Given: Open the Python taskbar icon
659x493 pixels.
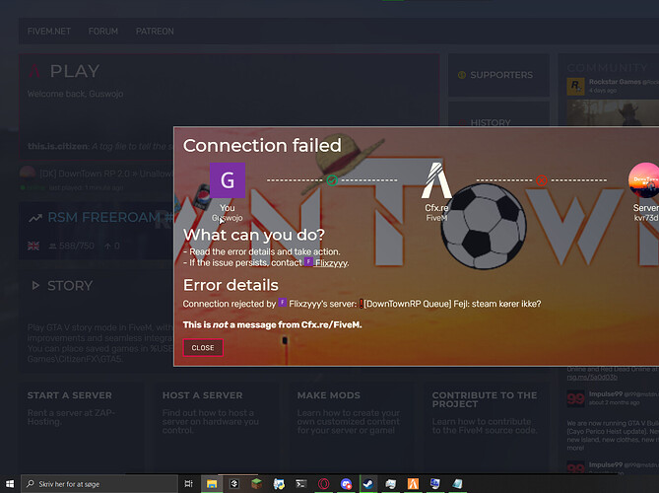Looking at the screenshot, I should [279, 484].
